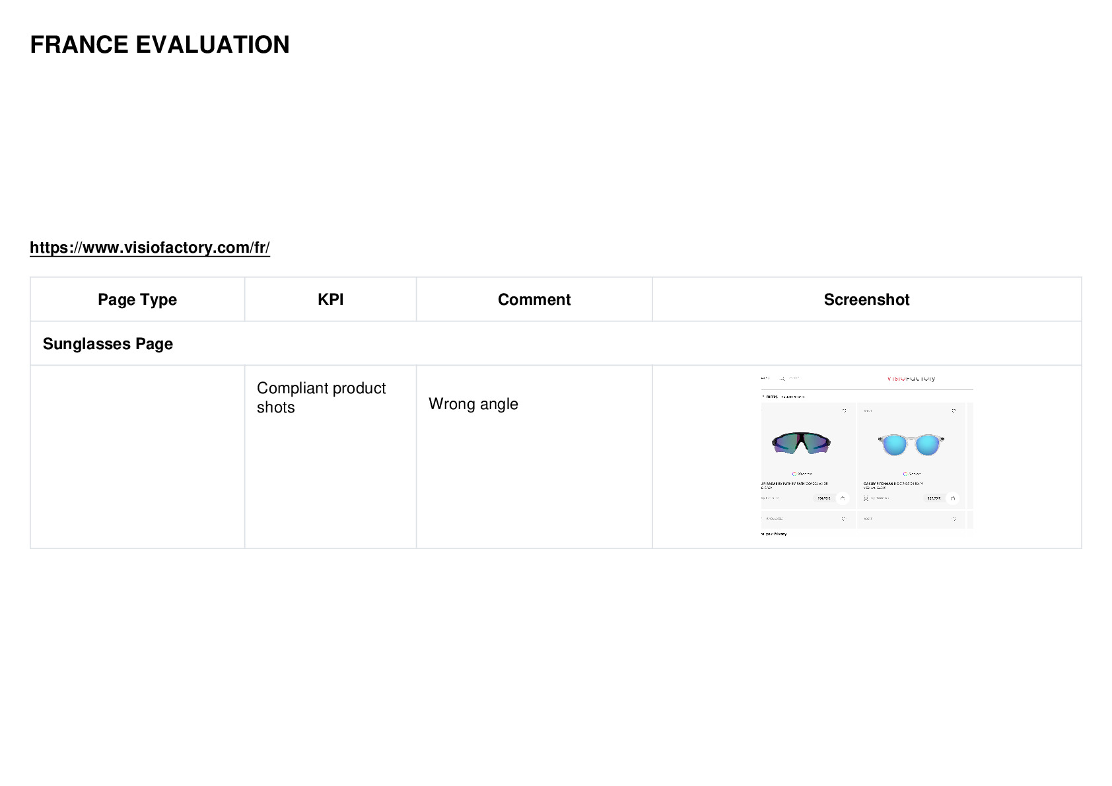Click the Oakley Radar EV Path product title
Screen dimensions: 1112x786
coord(794,484)
